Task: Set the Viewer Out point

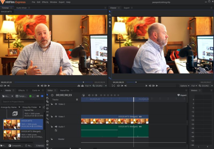Action: 125,86
